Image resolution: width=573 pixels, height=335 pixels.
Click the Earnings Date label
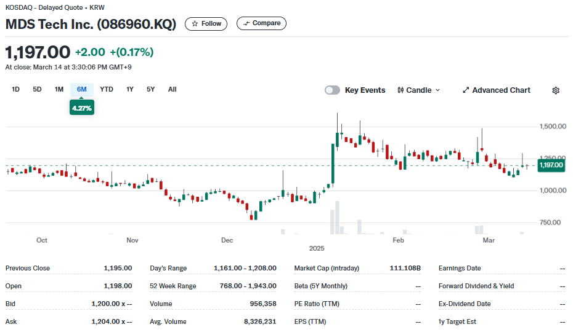pyautogui.click(x=460, y=268)
